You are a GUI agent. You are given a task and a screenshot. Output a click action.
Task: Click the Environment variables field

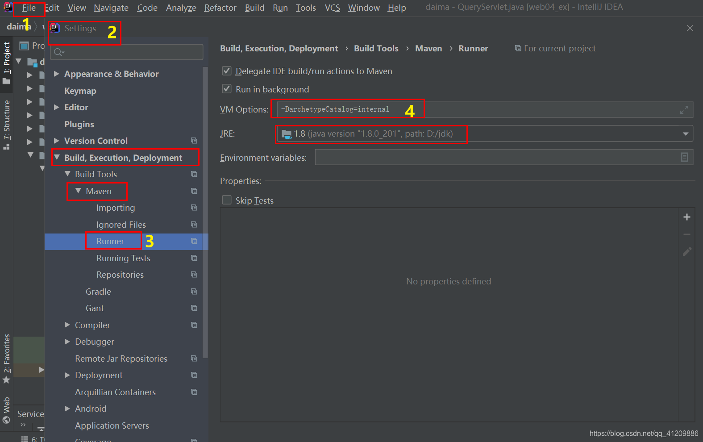[x=504, y=157]
